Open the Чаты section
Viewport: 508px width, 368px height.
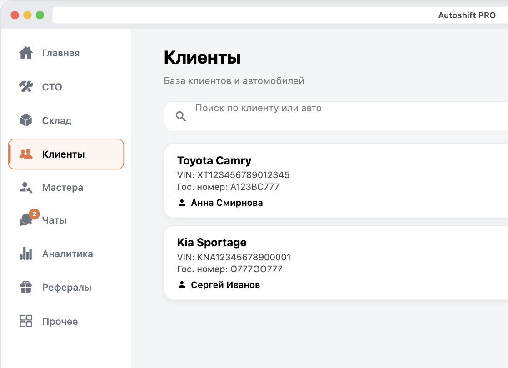(x=66, y=220)
